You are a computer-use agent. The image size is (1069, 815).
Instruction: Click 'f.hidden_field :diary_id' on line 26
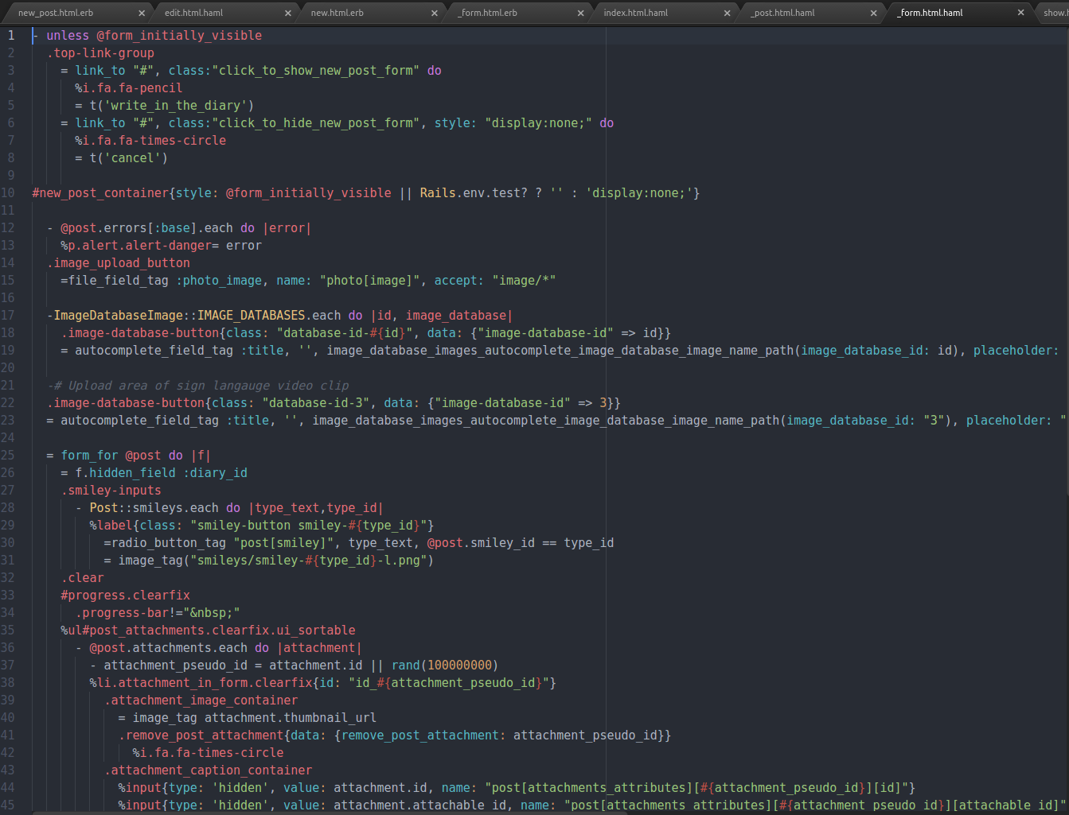(x=162, y=473)
